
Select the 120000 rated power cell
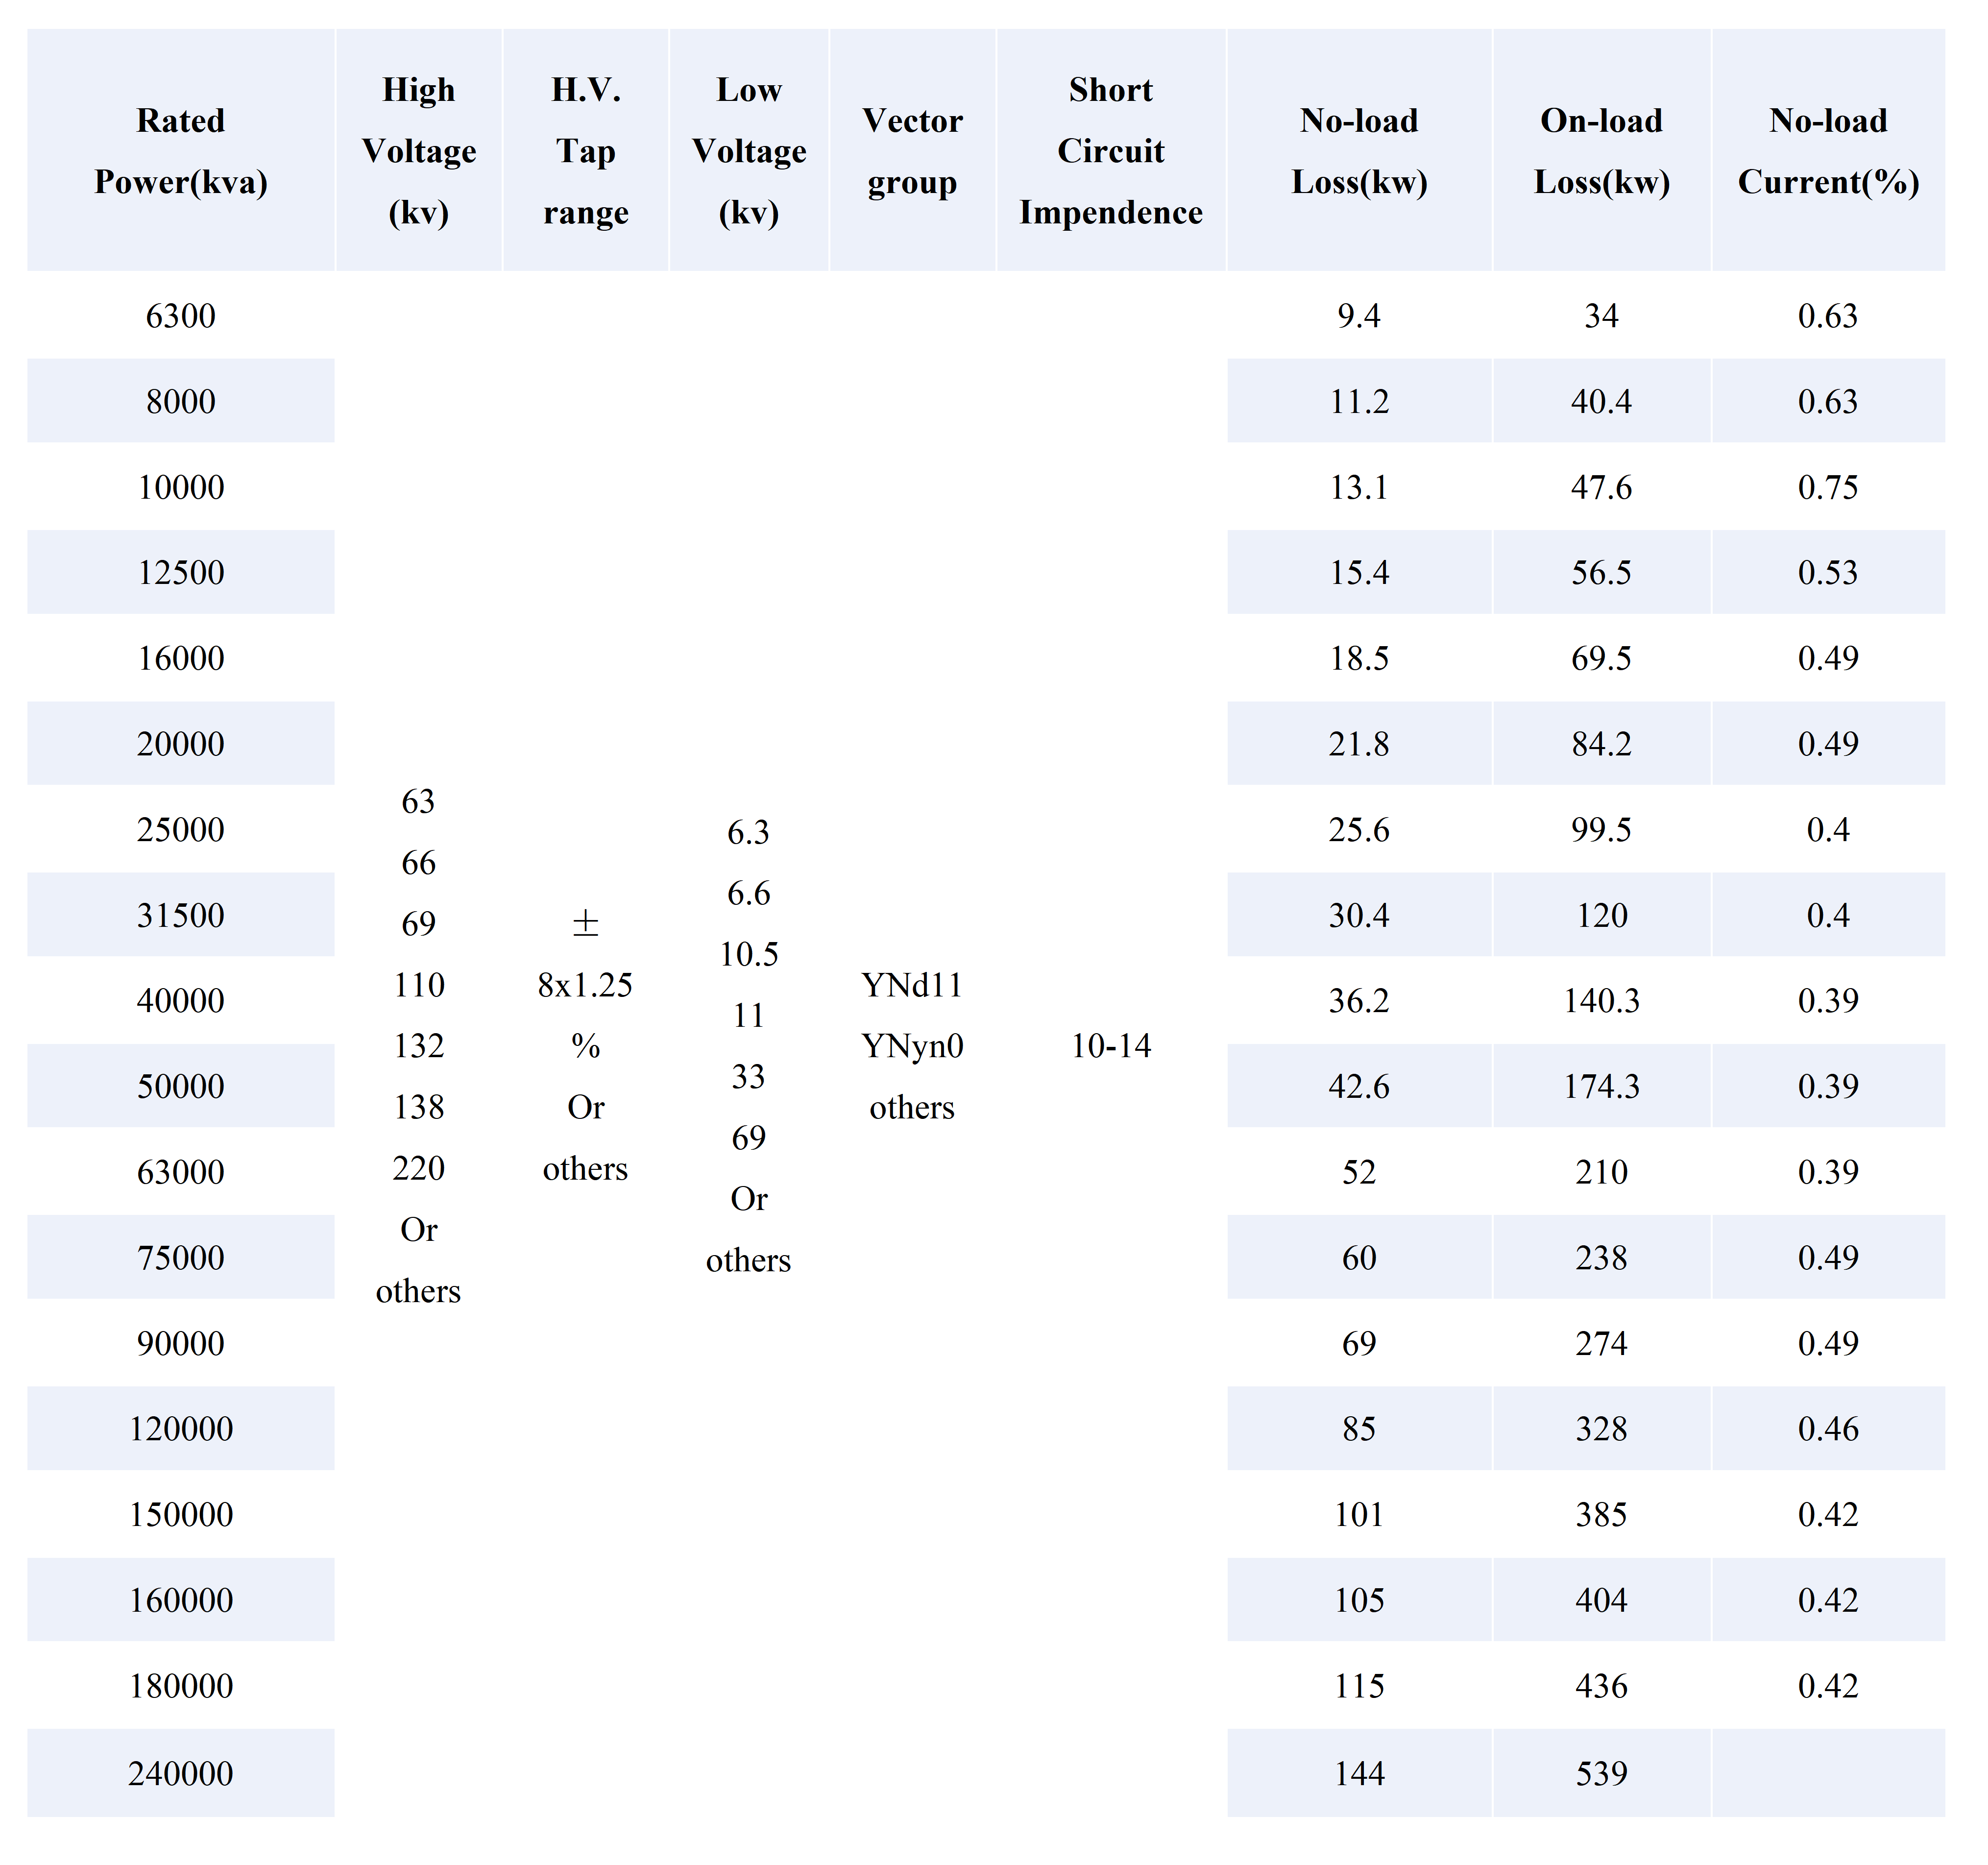point(181,1428)
